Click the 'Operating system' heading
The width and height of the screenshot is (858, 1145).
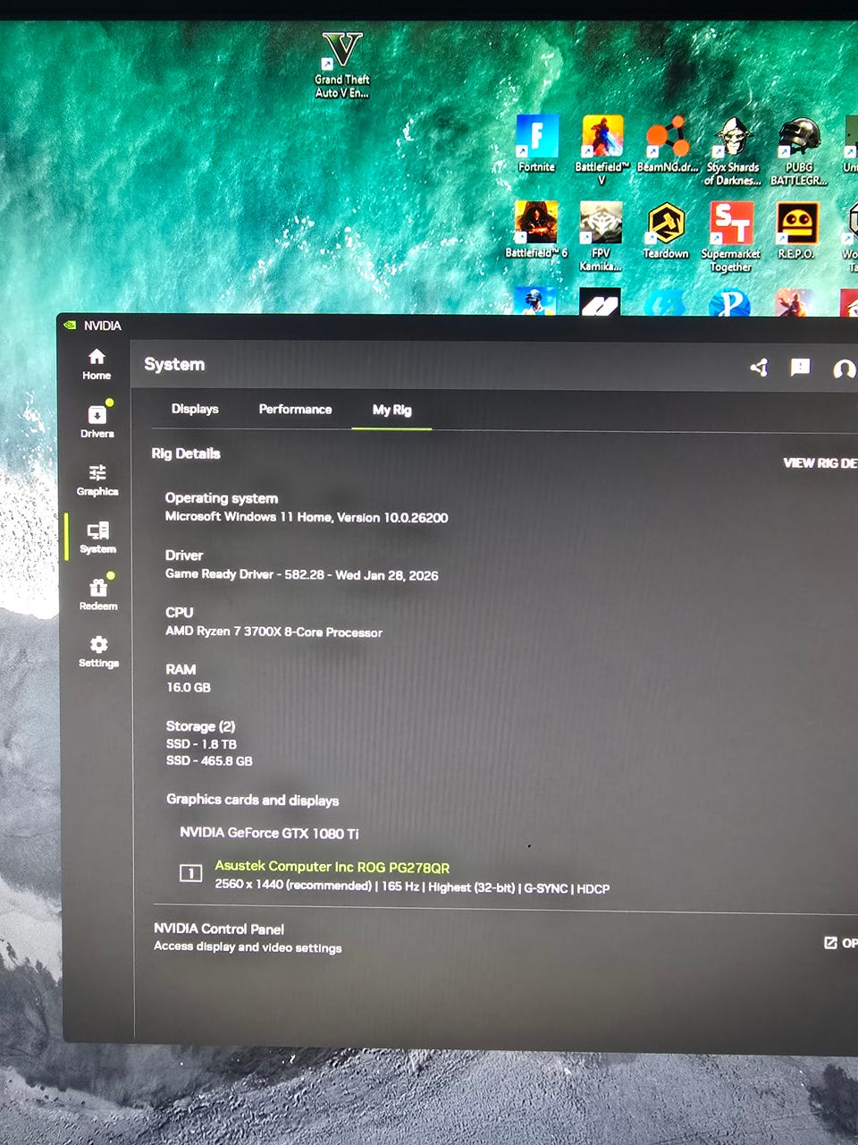(x=222, y=498)
